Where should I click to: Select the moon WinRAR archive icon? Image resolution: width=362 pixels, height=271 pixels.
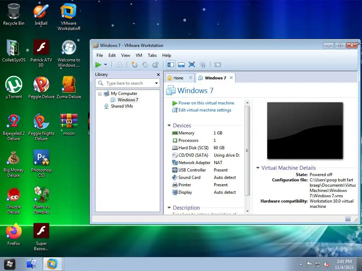(69, 125)
